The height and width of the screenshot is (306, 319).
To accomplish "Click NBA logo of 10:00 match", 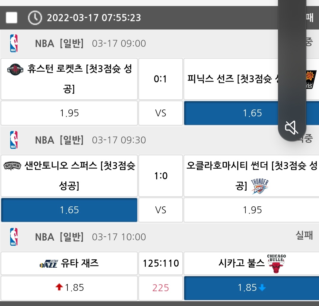I will 14,237.
